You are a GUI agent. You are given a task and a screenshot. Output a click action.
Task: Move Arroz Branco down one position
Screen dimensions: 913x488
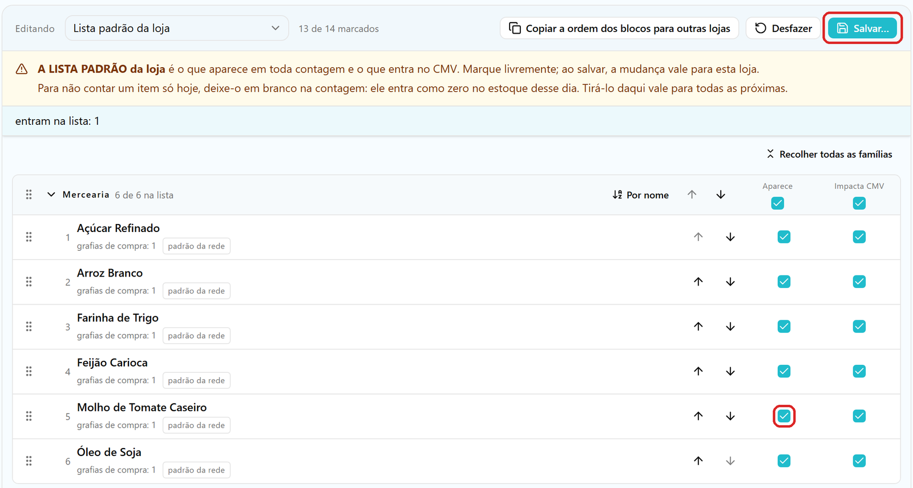[x=730, y=282]
